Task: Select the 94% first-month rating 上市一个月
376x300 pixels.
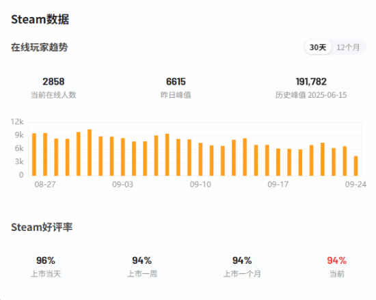Action: (x=242, y=260)
